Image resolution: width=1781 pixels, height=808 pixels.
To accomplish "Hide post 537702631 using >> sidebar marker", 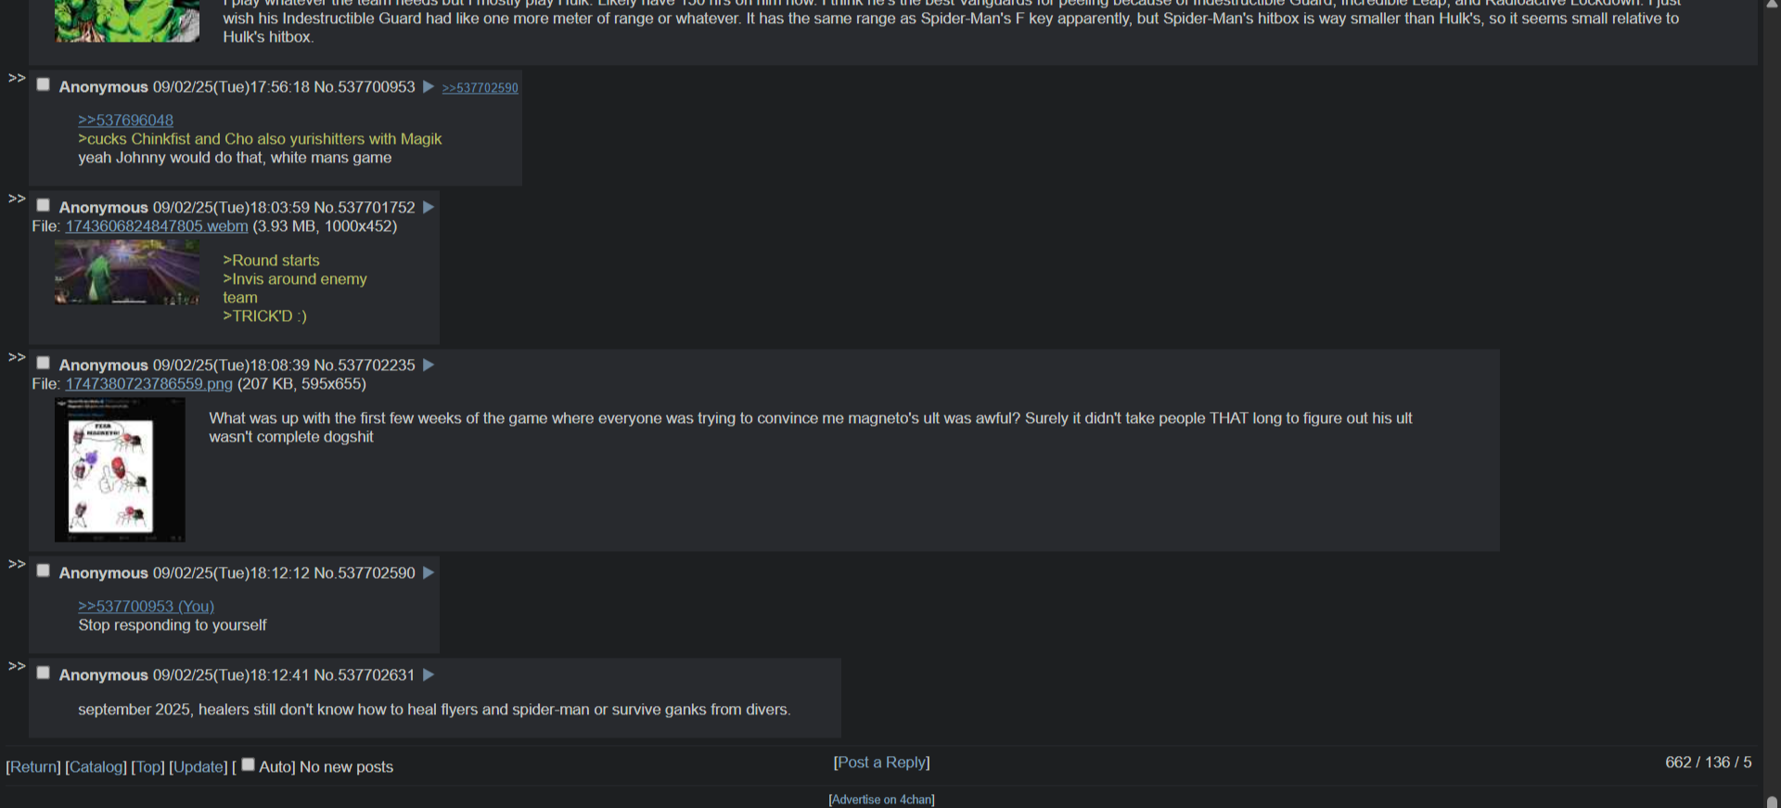I will 17,666.
